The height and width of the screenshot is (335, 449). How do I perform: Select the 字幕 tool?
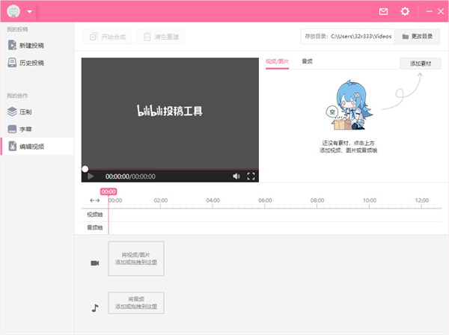25,129
